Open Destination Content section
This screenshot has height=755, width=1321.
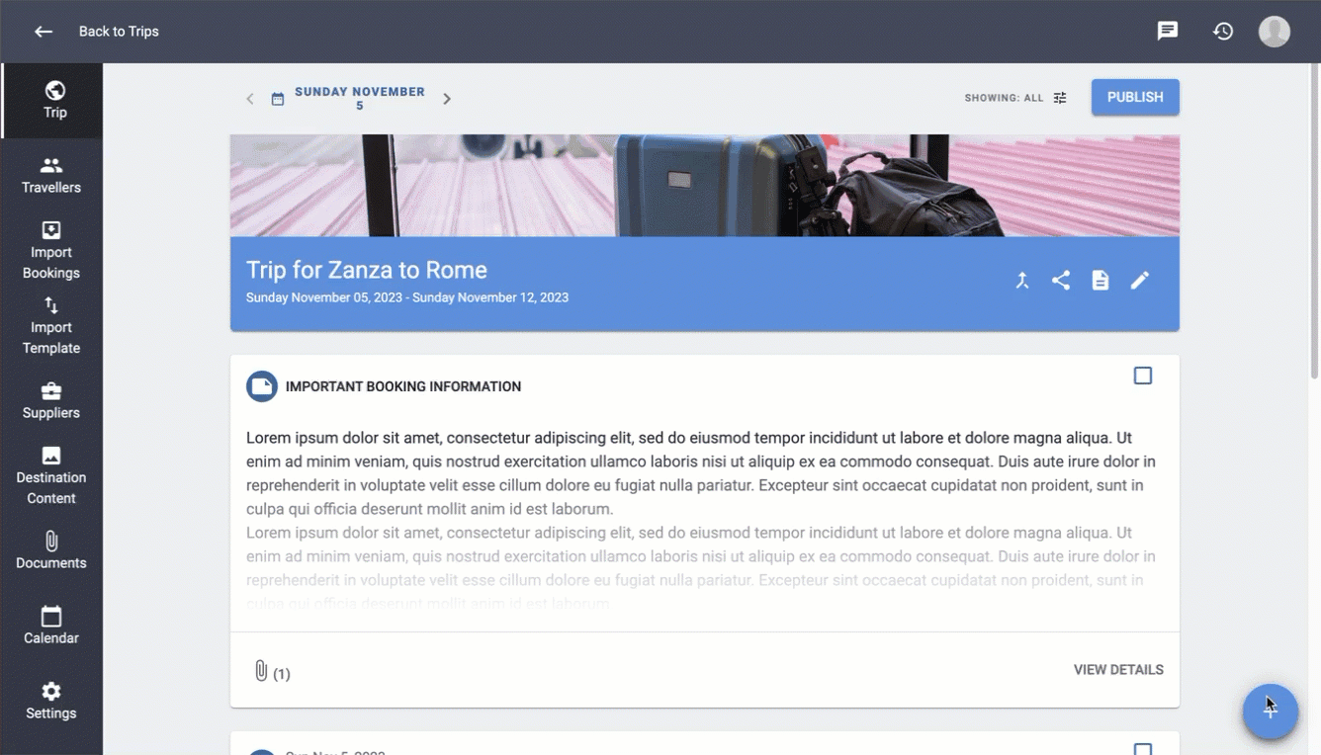pyautogui.click(x=51, y=476)
